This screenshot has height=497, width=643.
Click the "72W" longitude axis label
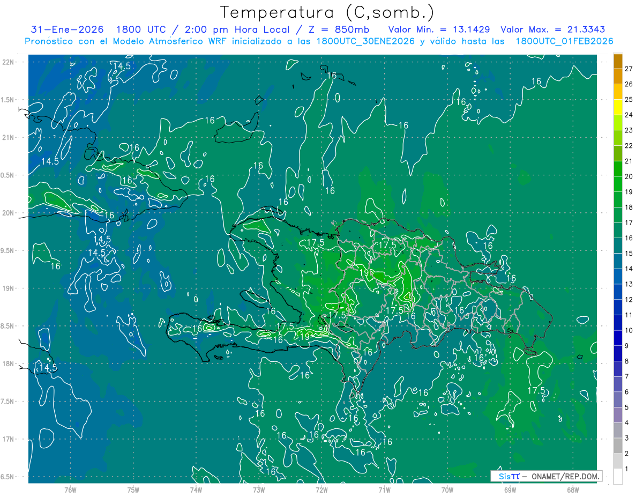(x=322, y=490)
